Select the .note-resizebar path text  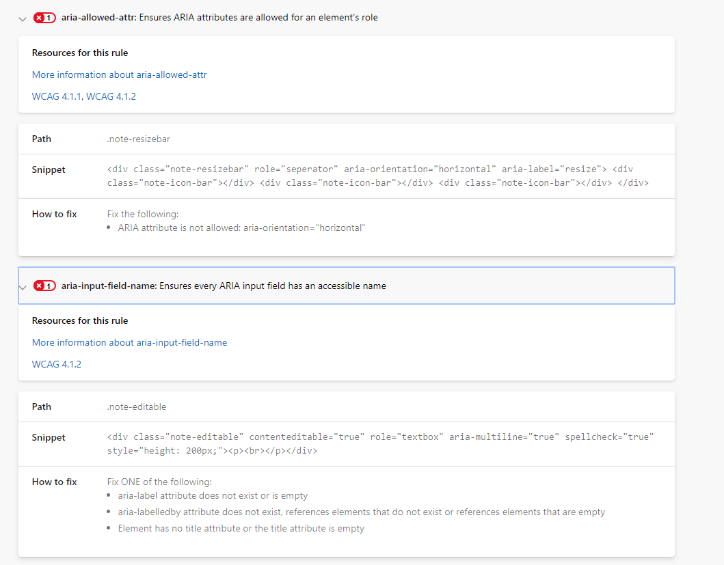point(138,139)
